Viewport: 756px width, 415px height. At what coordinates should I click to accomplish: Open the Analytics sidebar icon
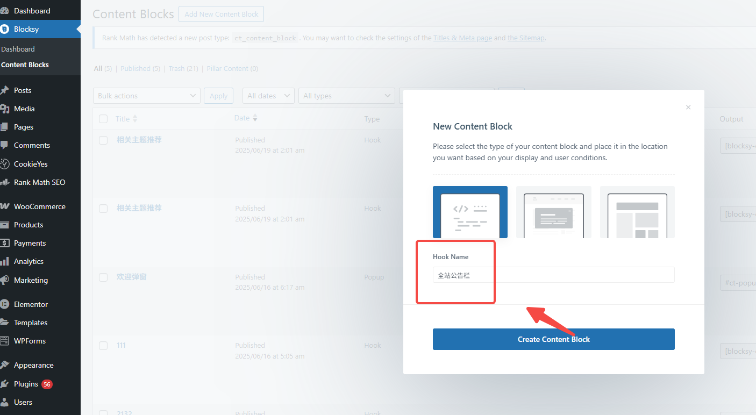tap(6, 261)
